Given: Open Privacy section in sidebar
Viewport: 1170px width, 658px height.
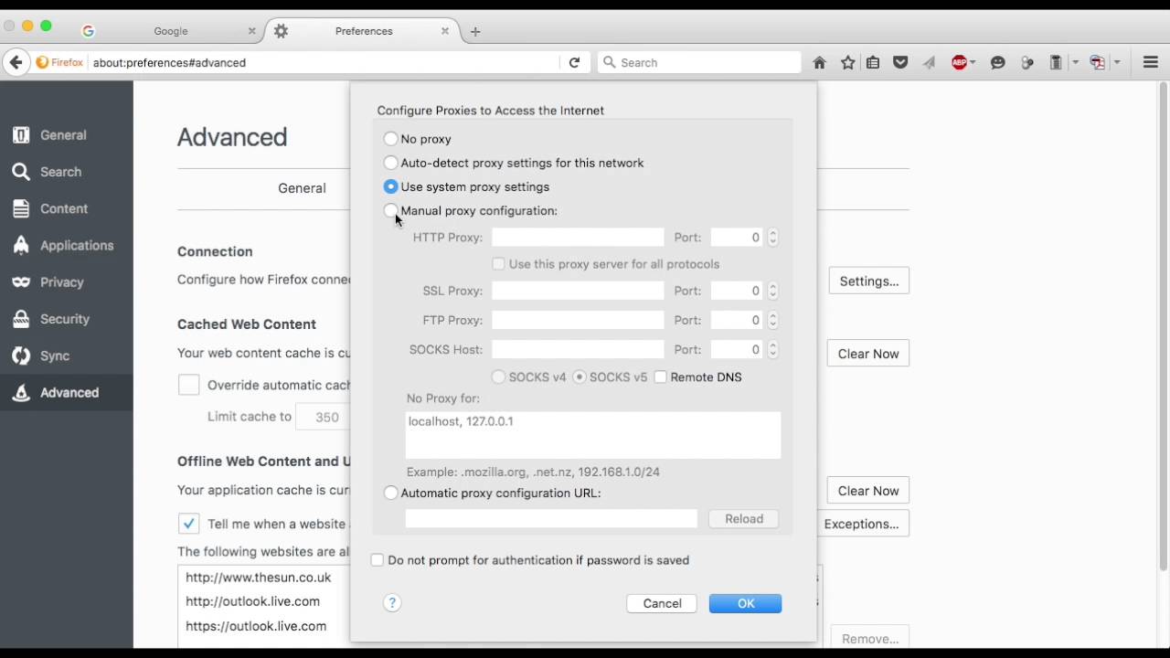Looking at the screenshot, I should click(61, 282).
